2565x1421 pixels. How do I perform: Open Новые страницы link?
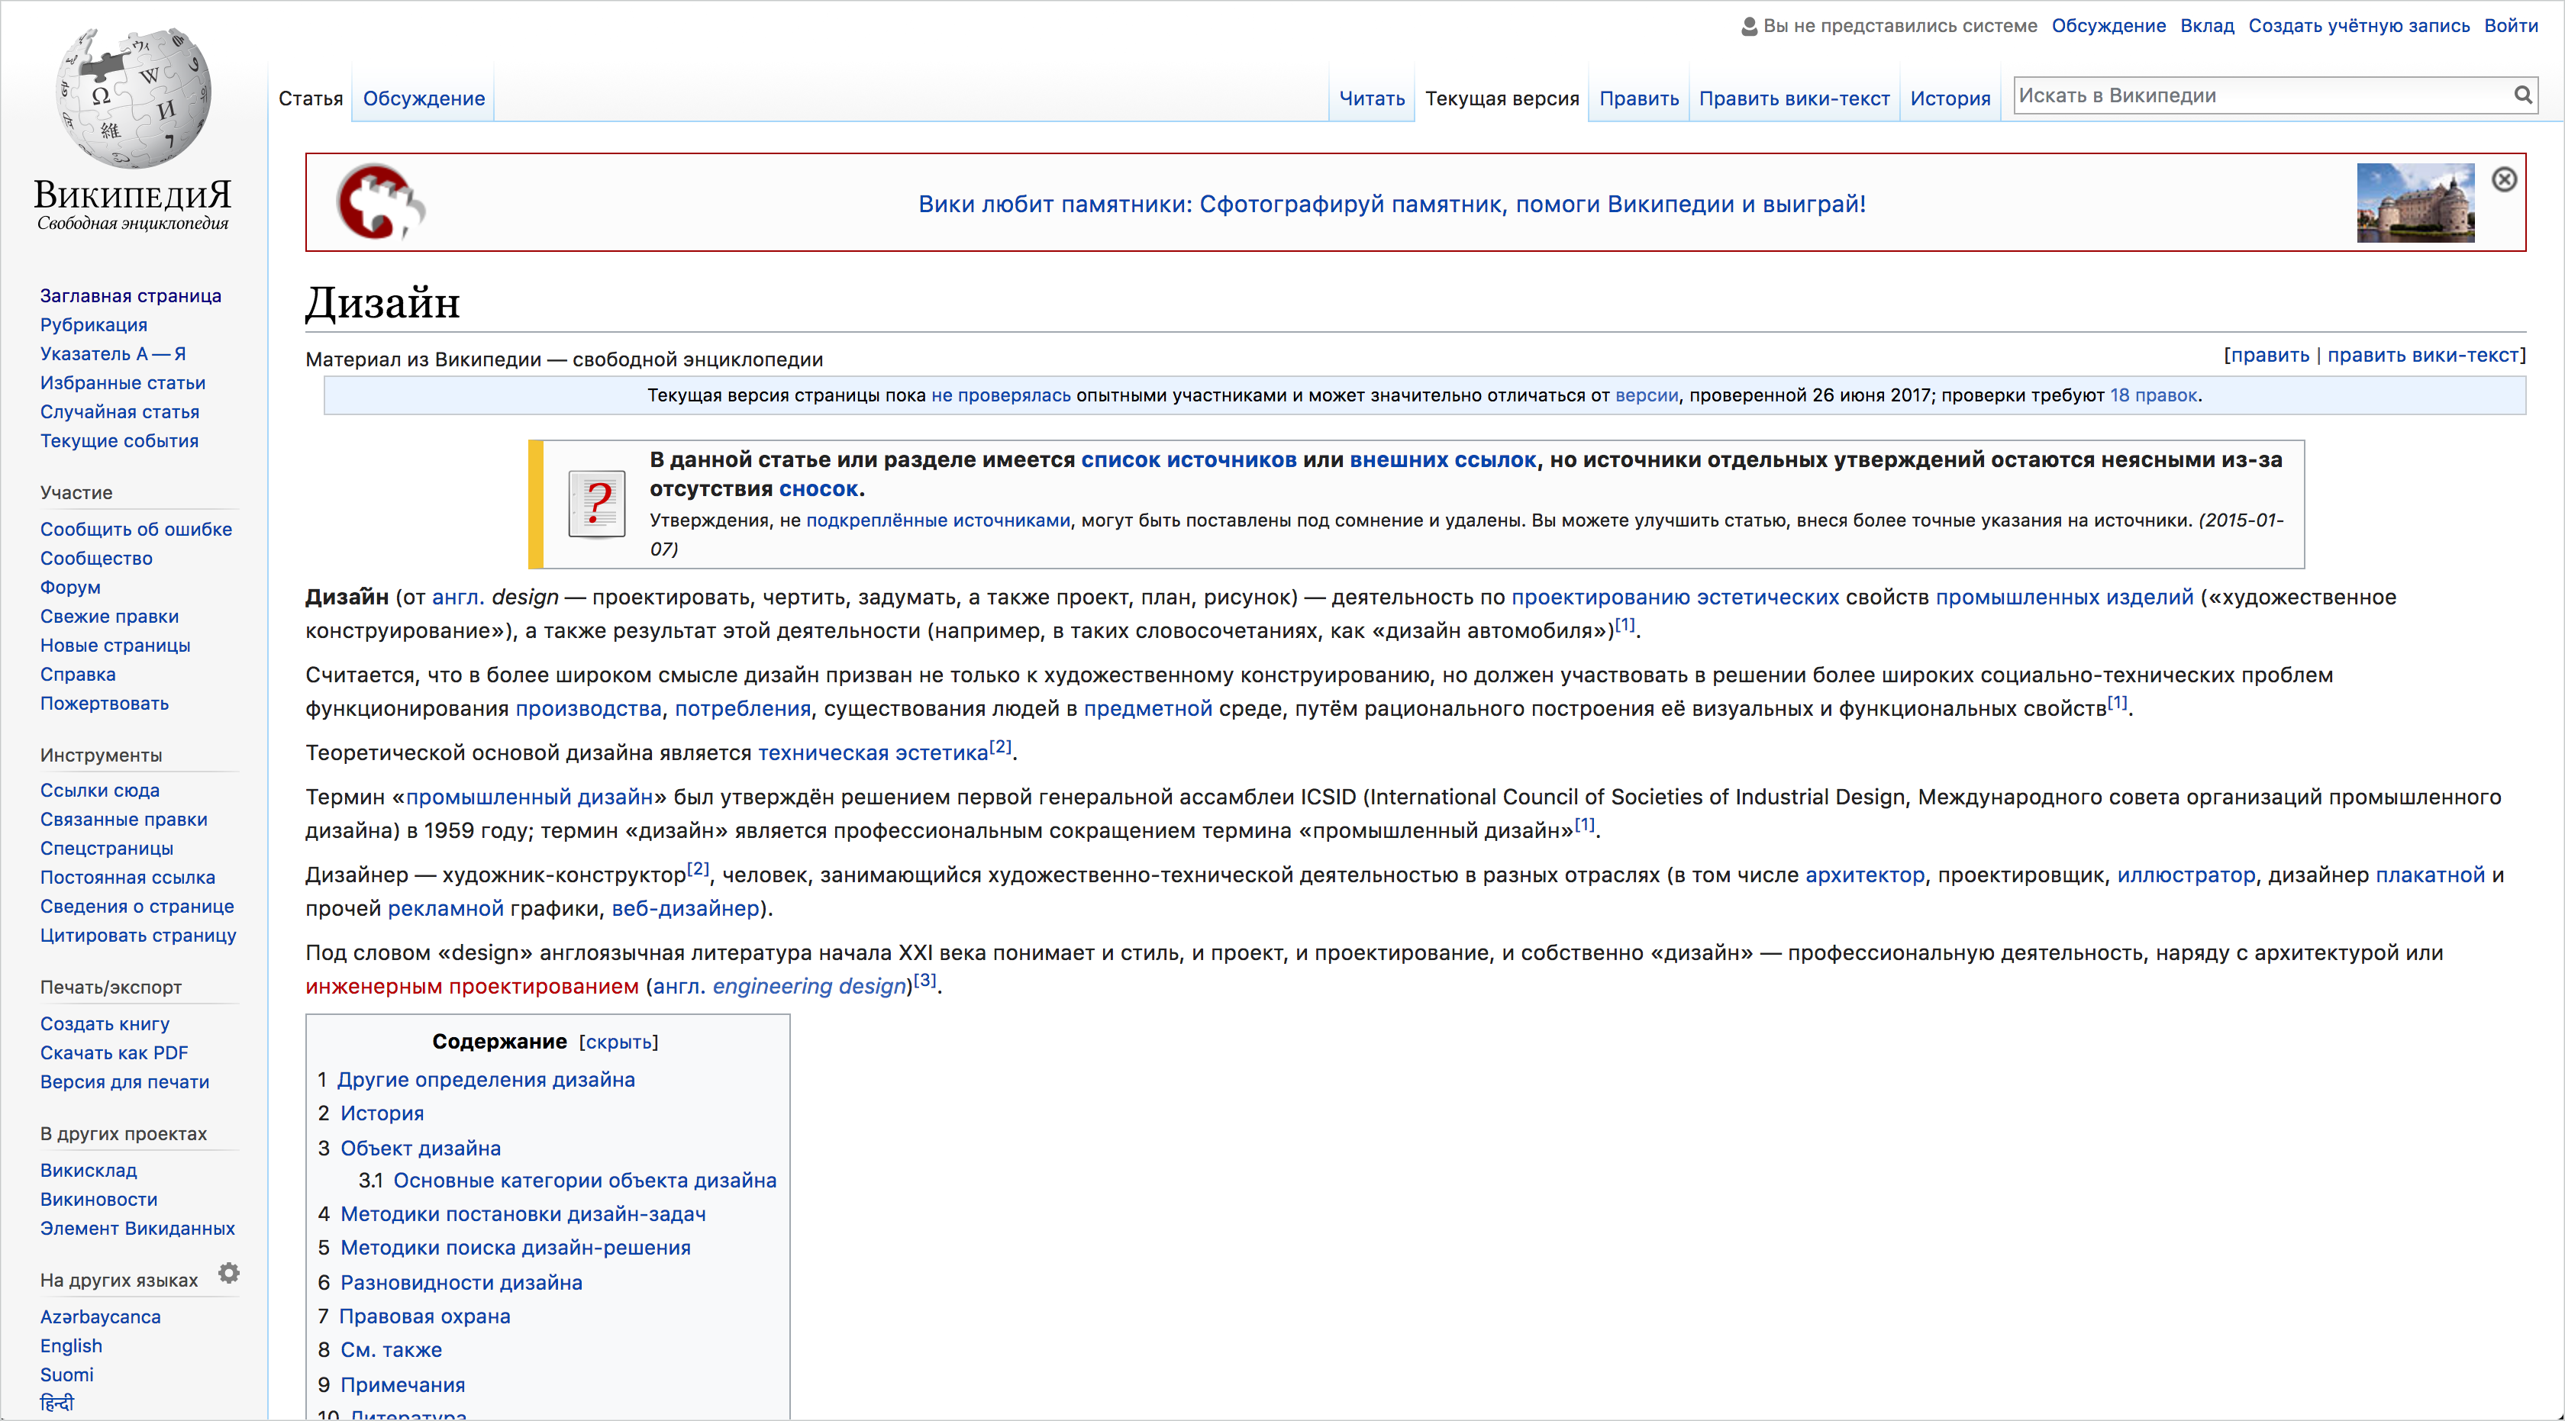(115, 645)
